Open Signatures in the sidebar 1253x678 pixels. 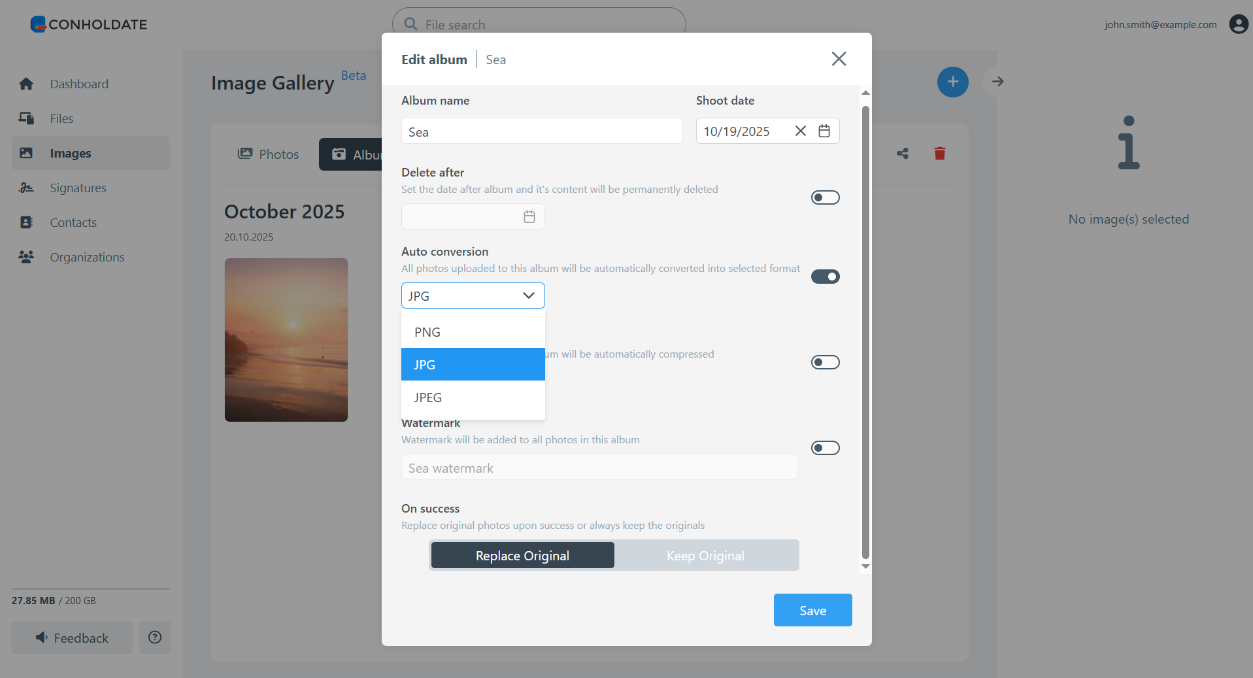pyautogui.click(x=78, y=188)
